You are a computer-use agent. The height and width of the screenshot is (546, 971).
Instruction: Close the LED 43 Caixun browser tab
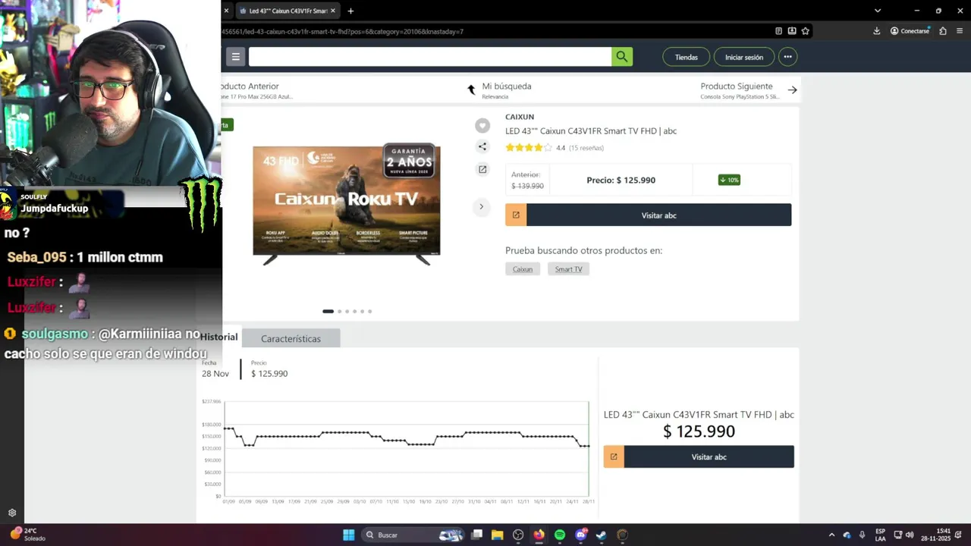tap(332, 11)
